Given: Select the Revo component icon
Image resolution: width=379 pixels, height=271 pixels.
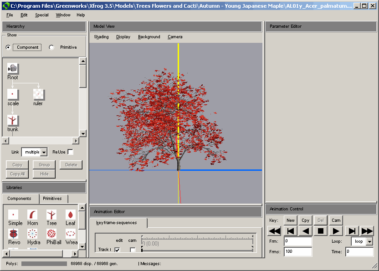Looking at the screenshot, I should pos(13,234).
